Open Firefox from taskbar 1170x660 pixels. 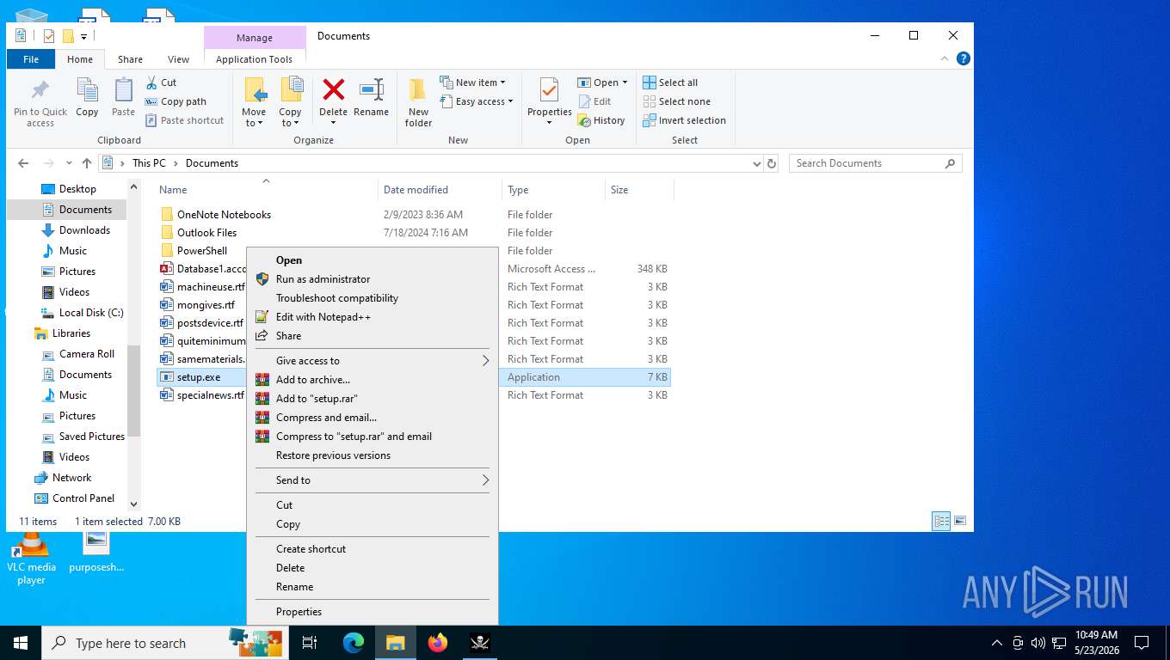[438, 642]
